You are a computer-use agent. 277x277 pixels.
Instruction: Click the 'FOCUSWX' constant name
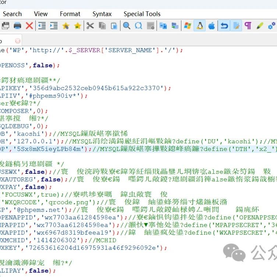[19, 194]
